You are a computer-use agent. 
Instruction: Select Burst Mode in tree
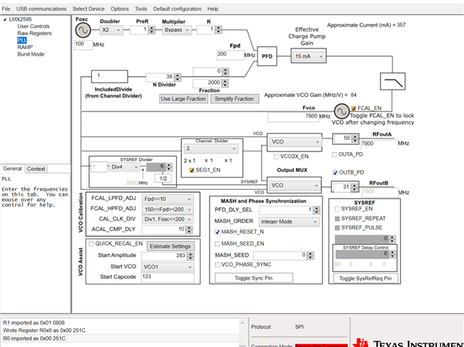point(30,54)
